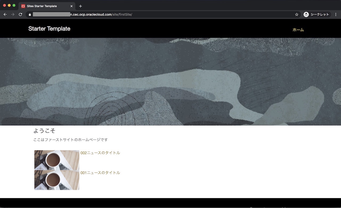Viewport: 341px width, 208px height.
Task: Click the browser forward arrow
Action: [13, 14]
